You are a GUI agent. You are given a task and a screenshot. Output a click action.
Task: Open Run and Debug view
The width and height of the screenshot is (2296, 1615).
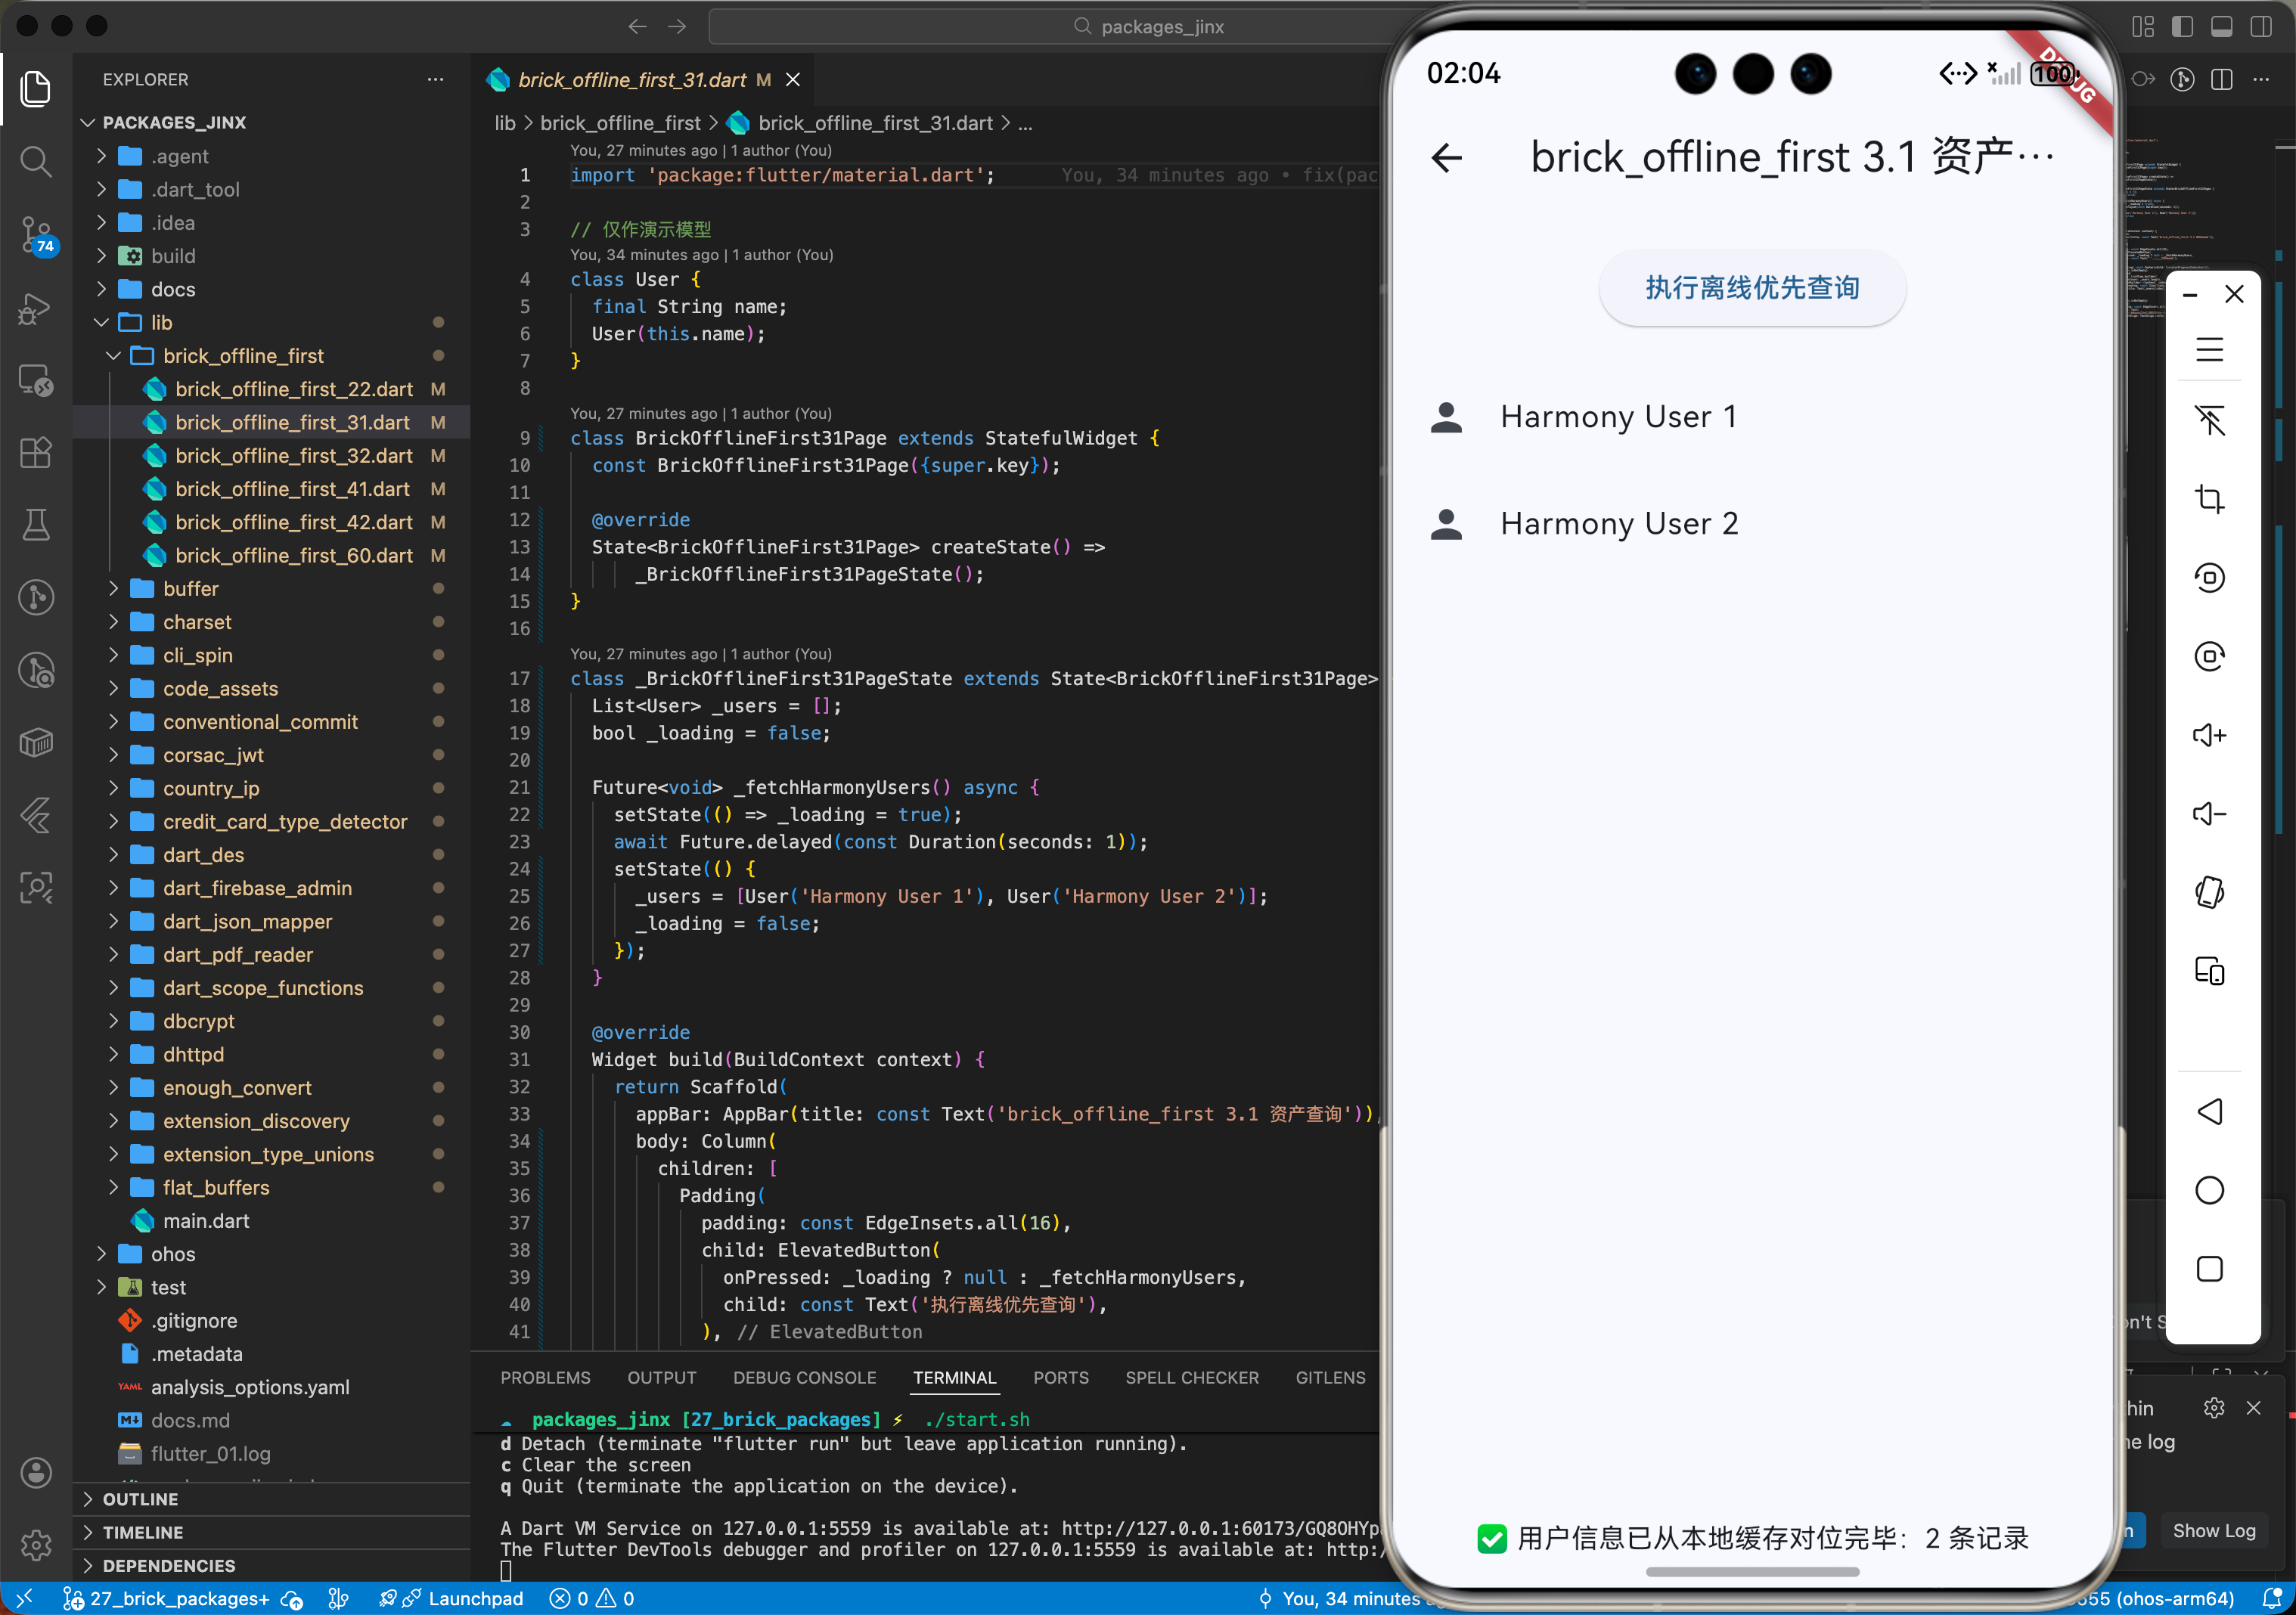coord(36,308)
